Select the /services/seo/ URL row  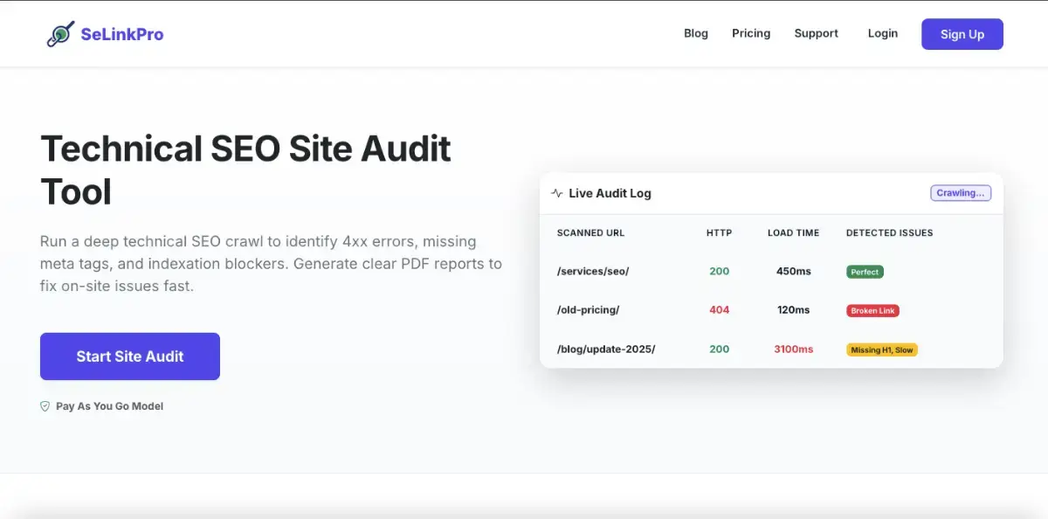pyautogui.click(x=771, y=272)
